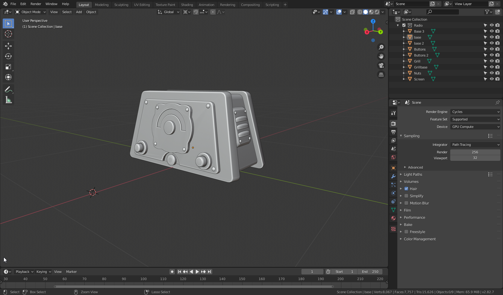Screen dimensions: 503x295
Task: Open the Object Mode dropdown
Action: pyautogui.click(x=31, y=12)
